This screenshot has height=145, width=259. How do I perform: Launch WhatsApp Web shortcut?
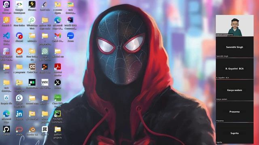32,20
